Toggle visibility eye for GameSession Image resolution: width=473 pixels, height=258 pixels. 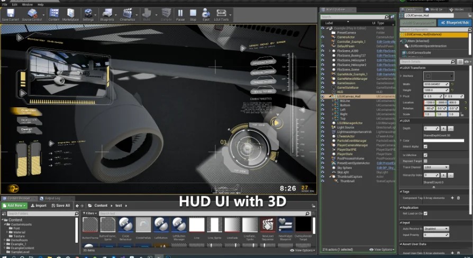click(x=322, y=83)
